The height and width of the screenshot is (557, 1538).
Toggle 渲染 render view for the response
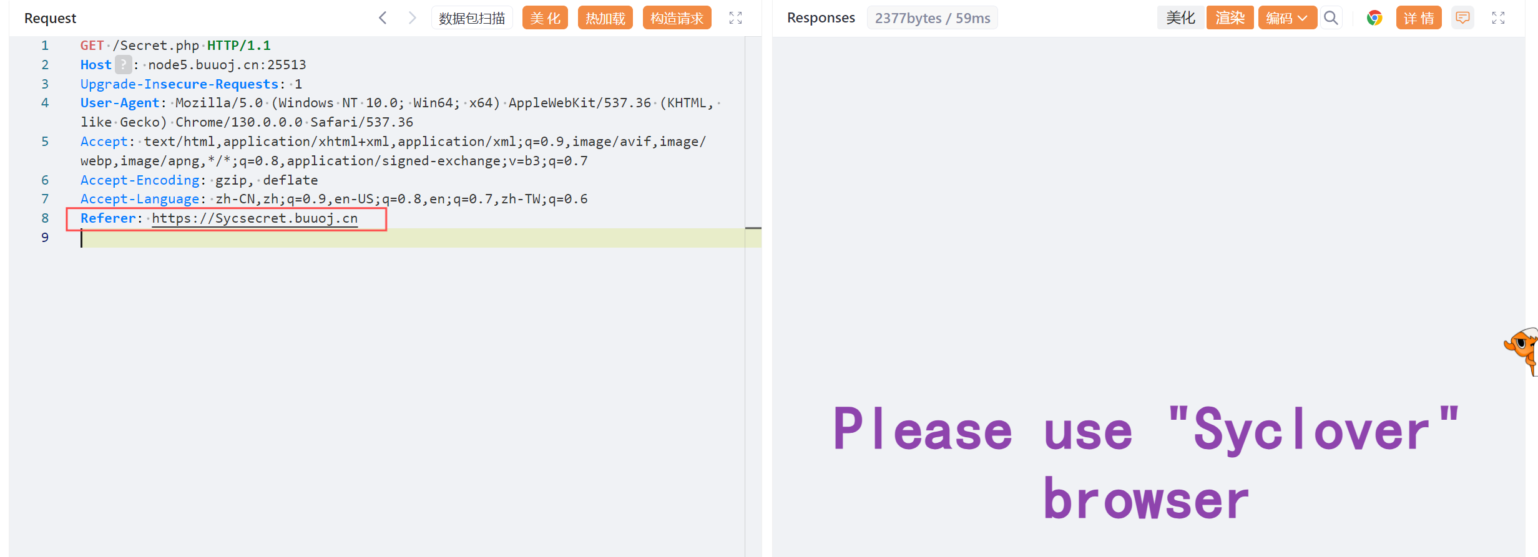click(x=1230, y=18)
